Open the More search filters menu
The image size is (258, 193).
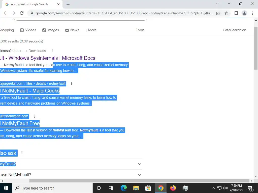(x=91, y=30)
